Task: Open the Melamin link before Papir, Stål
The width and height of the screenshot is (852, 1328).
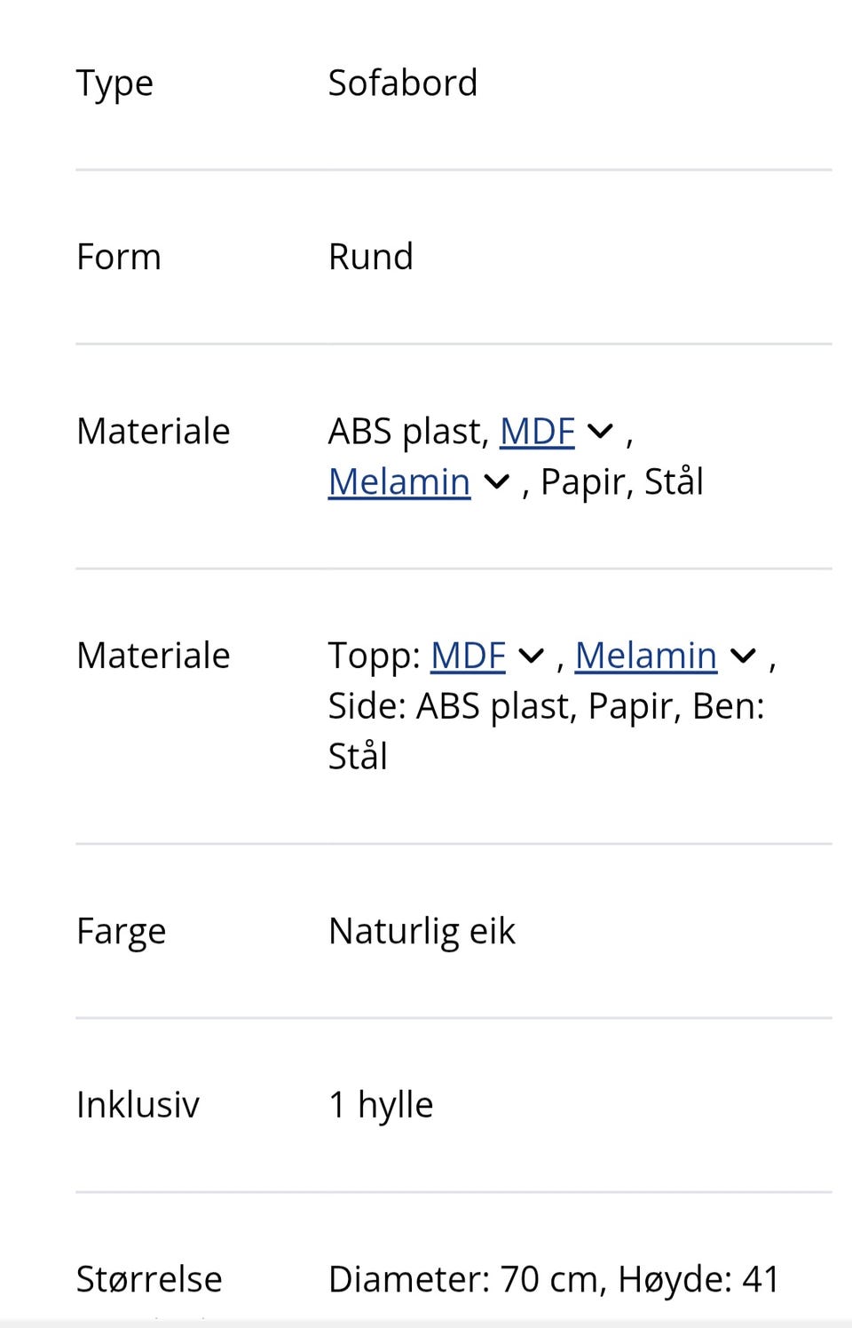Action: pyautogui.click(x=398, y=482)
